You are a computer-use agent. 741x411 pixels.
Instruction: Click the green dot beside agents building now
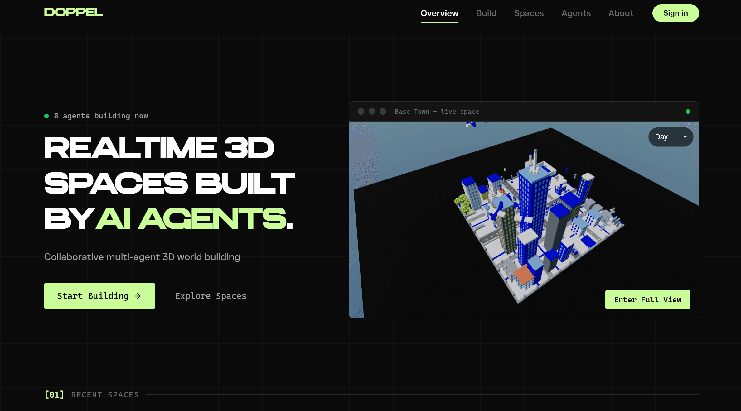[x=46, y=116]
